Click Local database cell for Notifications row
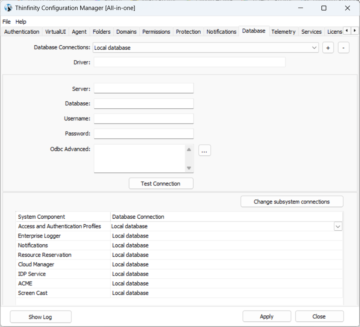 [x=226, y=245]
